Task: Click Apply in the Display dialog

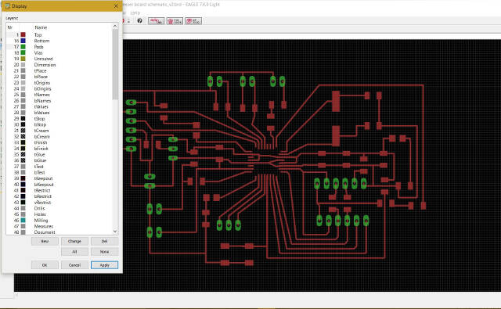Action: 104,265
